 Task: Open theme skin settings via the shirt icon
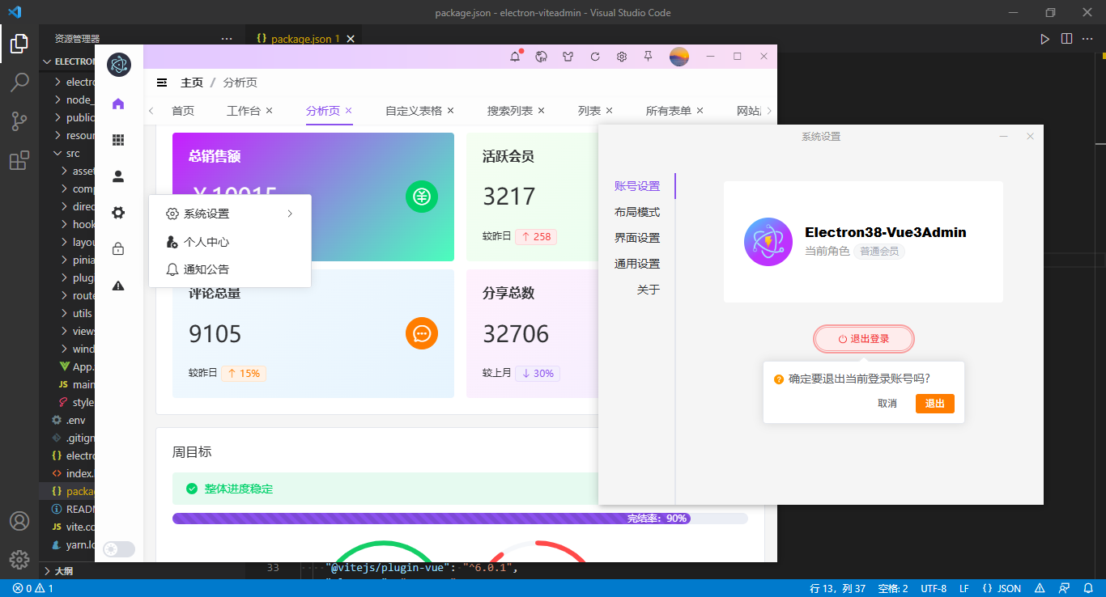tap(568, 57)
